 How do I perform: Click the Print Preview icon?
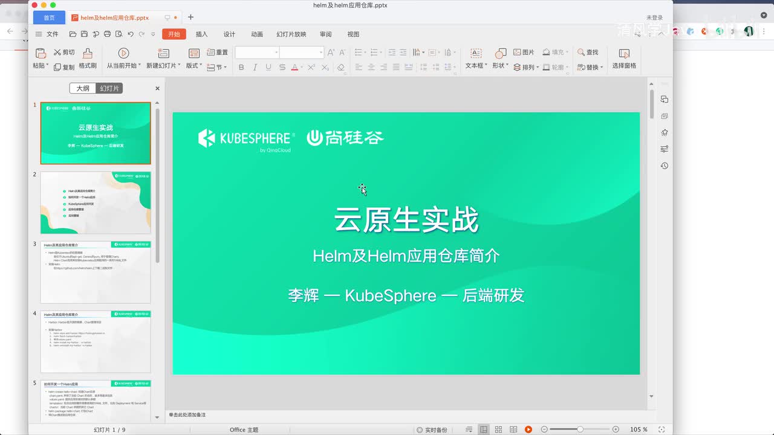[119, 34]
